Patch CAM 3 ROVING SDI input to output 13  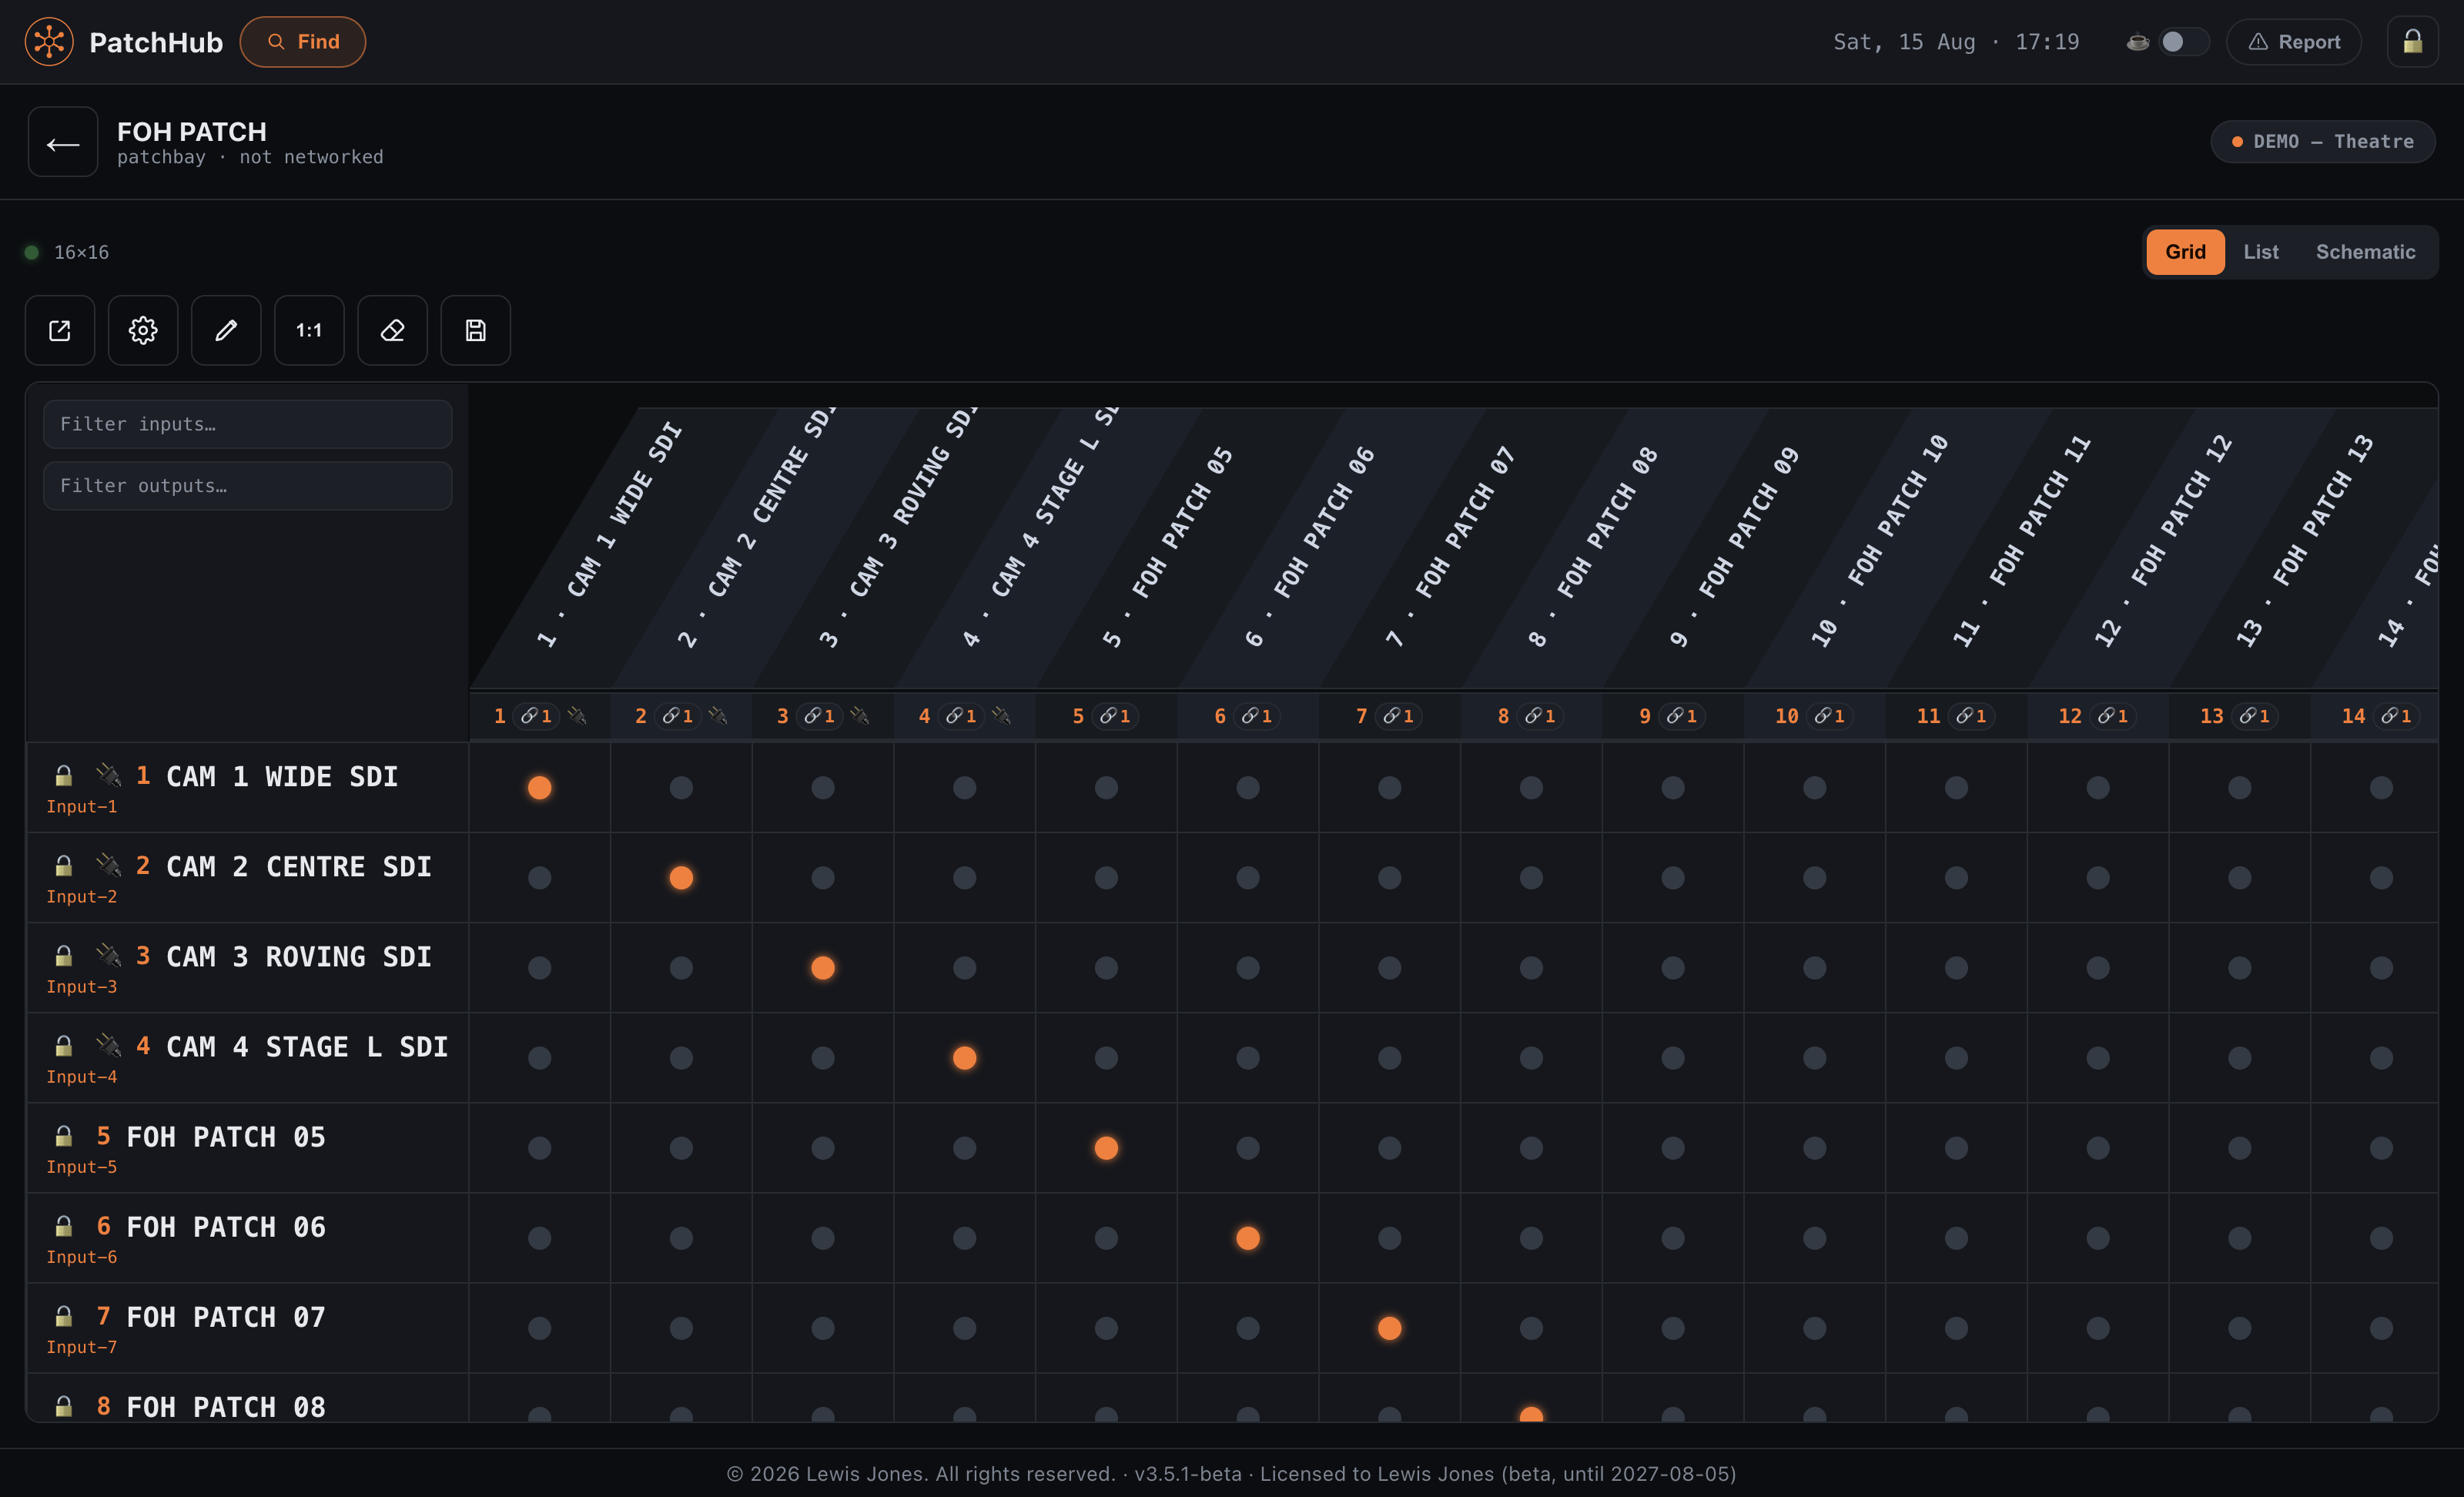click(x=2240, y=968)
